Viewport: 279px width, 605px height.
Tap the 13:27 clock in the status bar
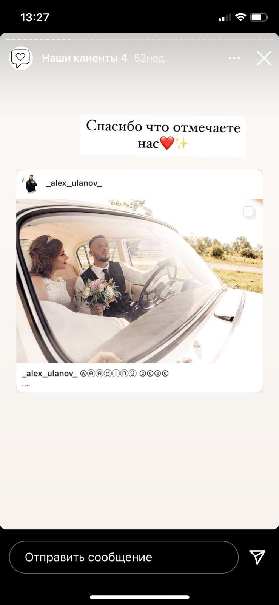click(35, 17)
